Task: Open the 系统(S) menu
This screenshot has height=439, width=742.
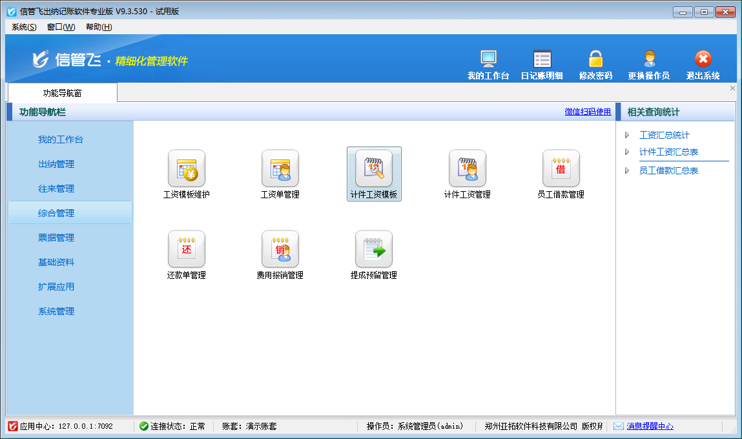Action: [x=24, y=26]
